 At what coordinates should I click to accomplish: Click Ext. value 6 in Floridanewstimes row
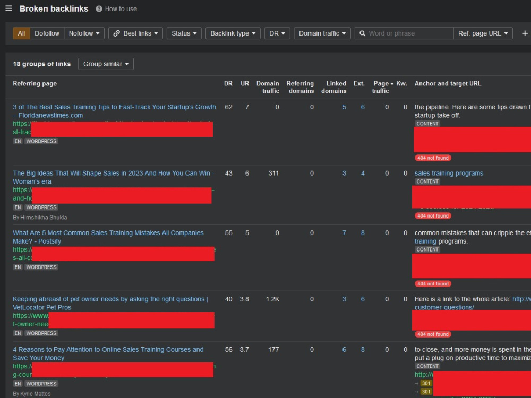(363, 107)
